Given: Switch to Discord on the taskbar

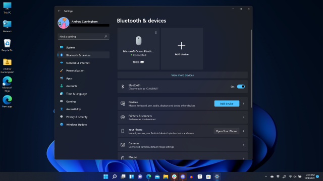Looking at the screenshot, I should (x=183, y=176).
